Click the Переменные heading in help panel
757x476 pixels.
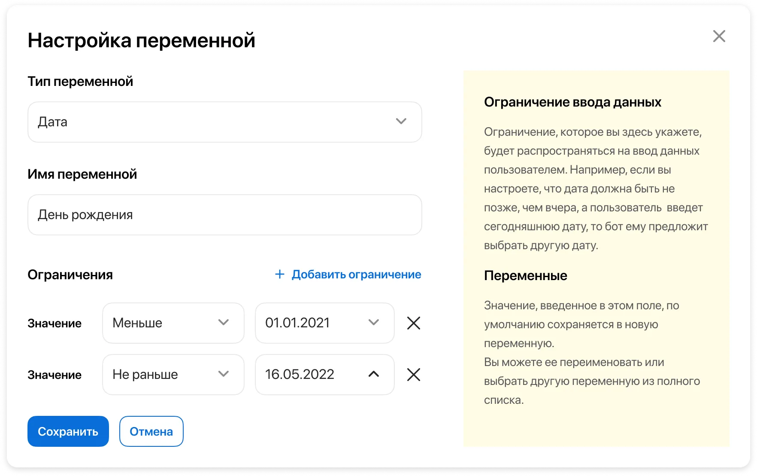point(526,276)
